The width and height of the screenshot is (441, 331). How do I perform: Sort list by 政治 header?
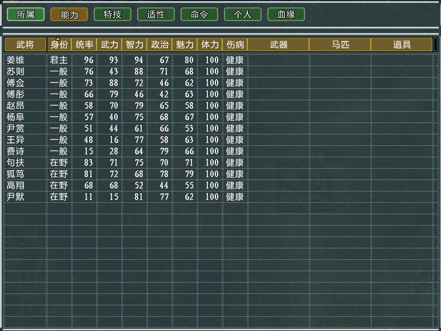coord(159,44)
